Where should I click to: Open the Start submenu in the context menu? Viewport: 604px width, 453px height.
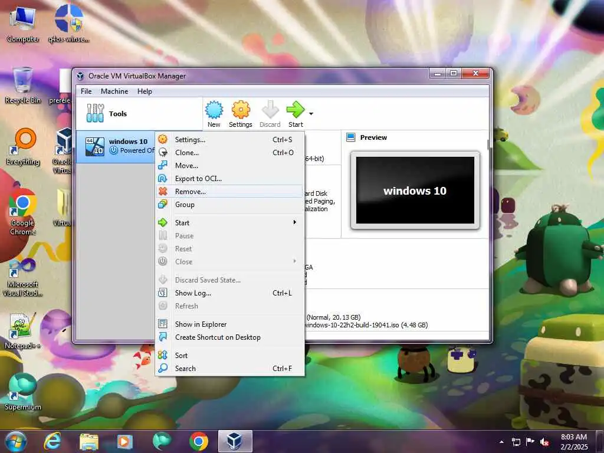230,222
